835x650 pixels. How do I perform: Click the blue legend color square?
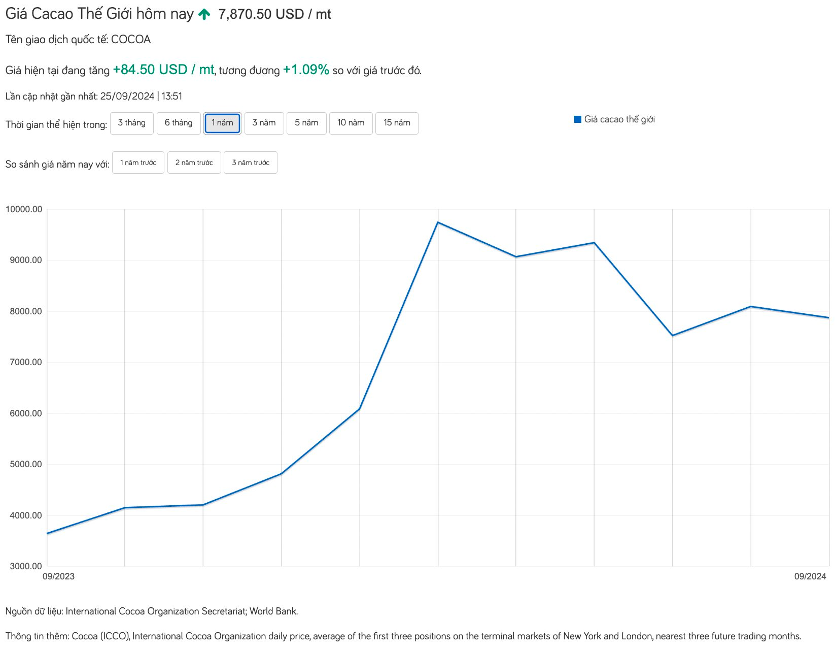[x=577, y=119]
